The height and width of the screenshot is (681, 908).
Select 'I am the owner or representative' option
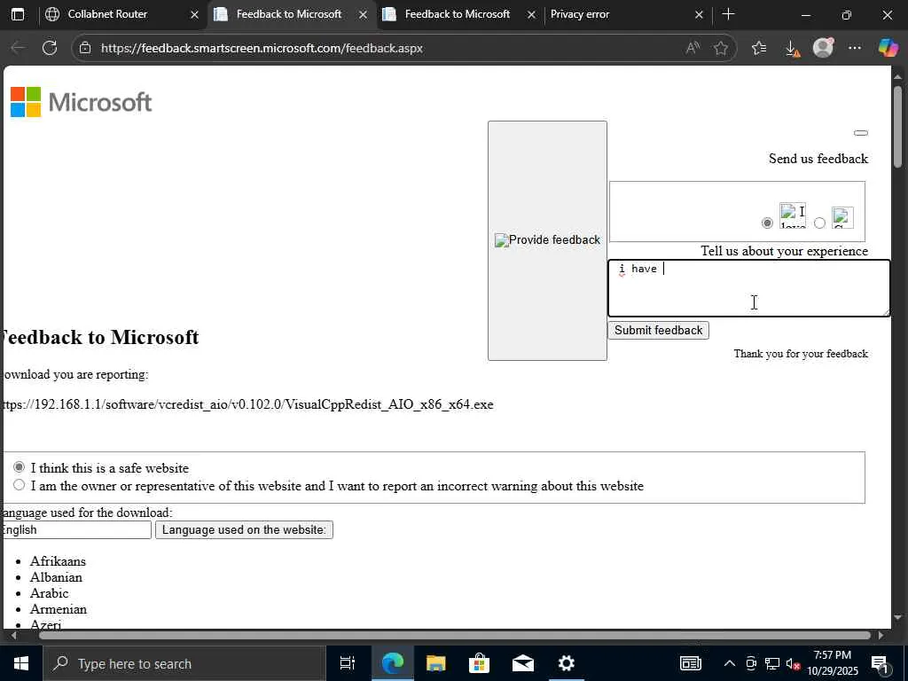[20, 485]
